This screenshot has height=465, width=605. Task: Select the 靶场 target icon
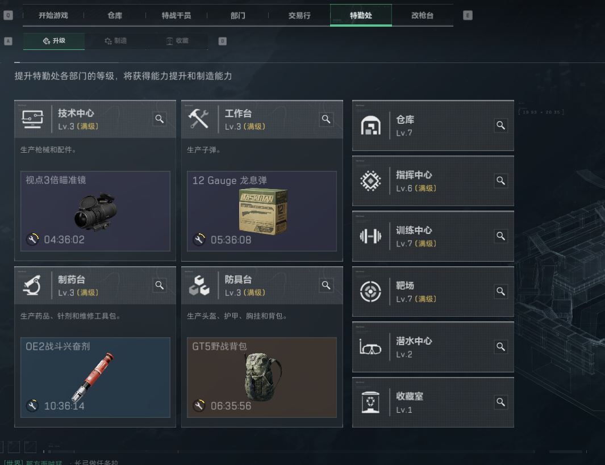click(370, 291)
